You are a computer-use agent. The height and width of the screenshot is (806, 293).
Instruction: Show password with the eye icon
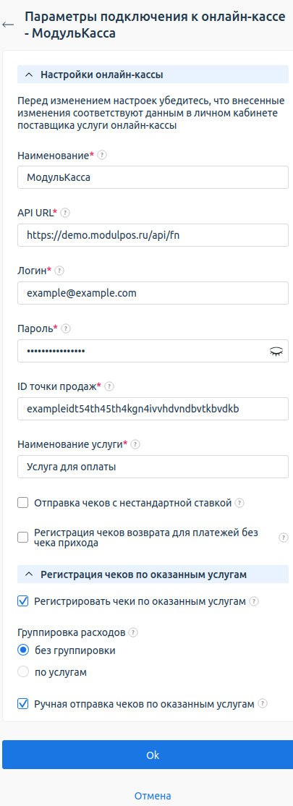pyautogui.click(x=276, y=352)
